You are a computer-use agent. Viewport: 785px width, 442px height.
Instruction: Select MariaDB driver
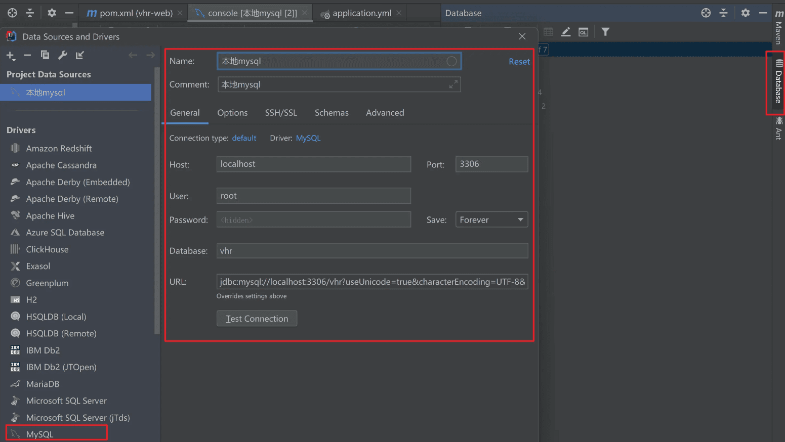pos(43,384)
